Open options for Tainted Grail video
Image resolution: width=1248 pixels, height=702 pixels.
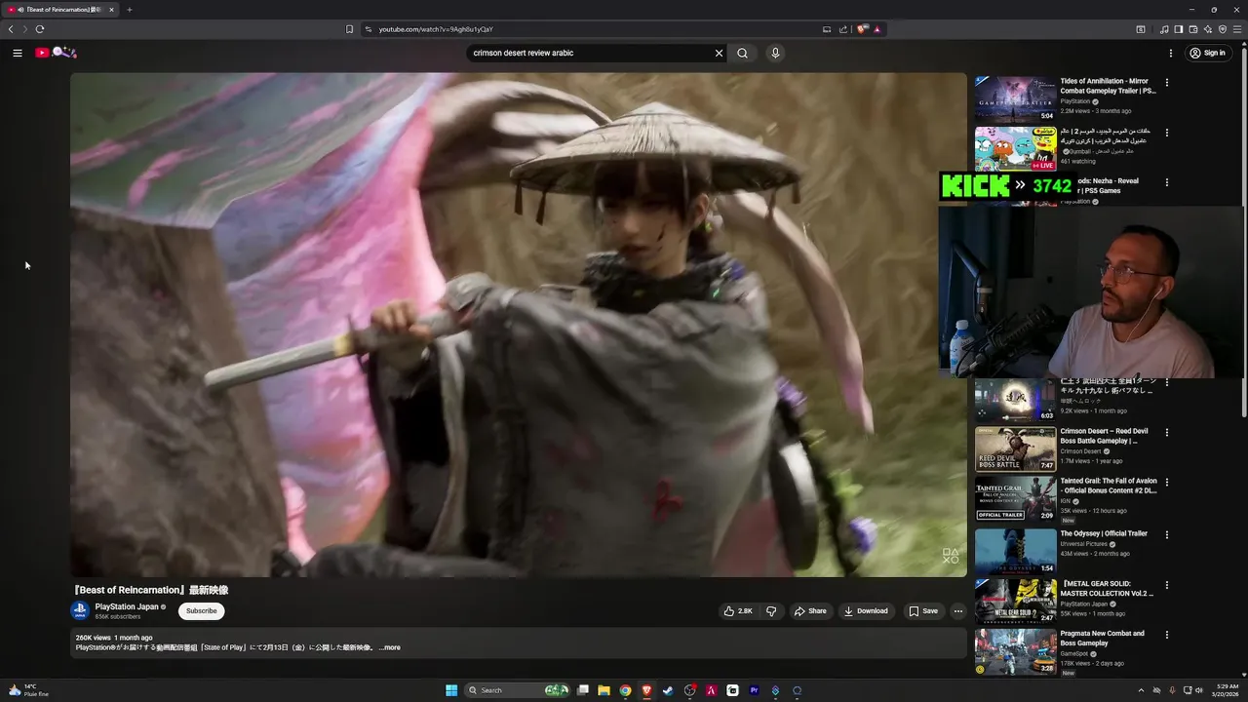point(1166,482)
